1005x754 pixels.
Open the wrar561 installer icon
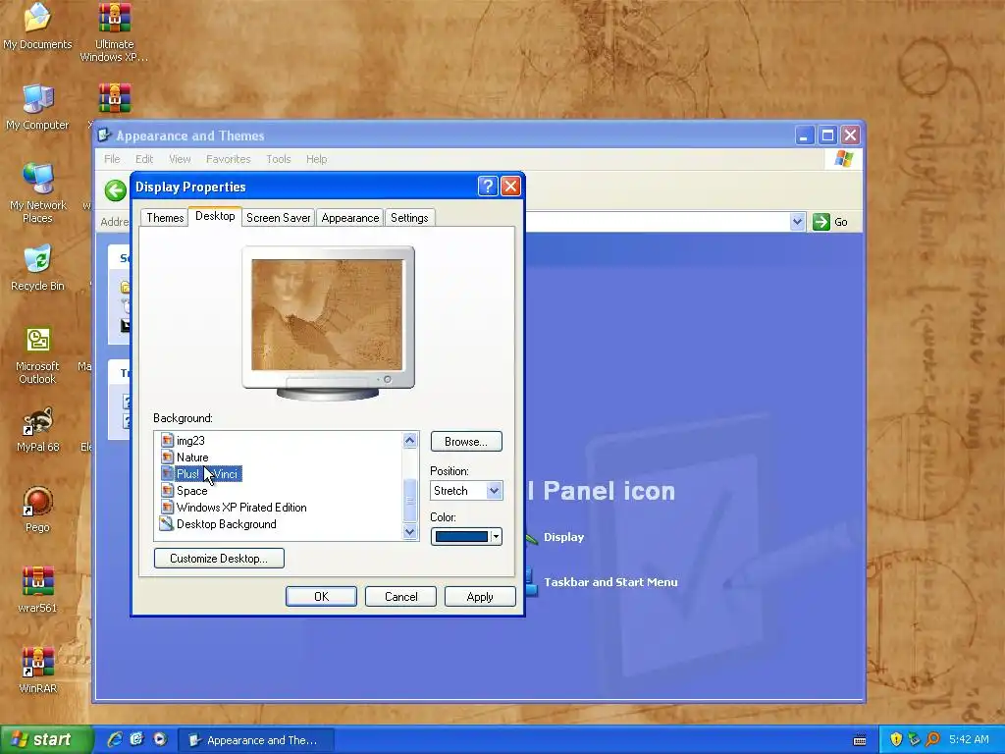pyautogui.click(x=37, y=590)
